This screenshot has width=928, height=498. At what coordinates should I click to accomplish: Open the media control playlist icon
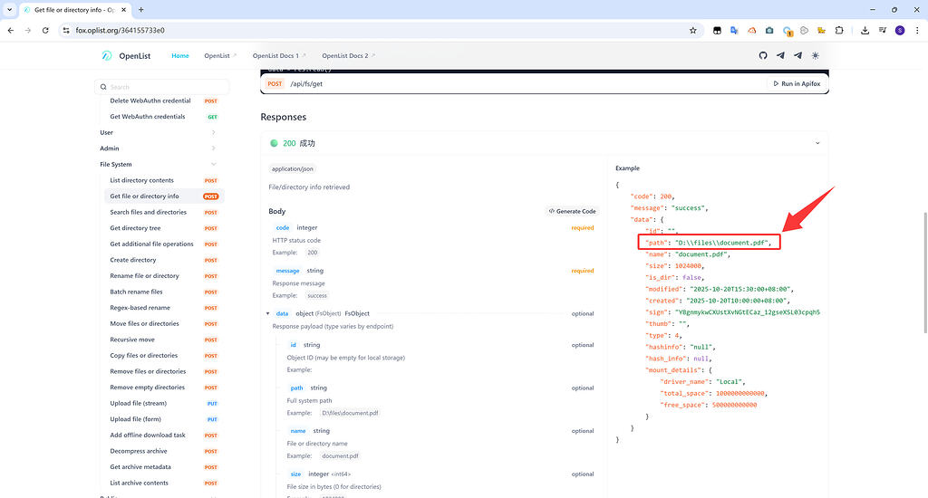coord(883,30)
